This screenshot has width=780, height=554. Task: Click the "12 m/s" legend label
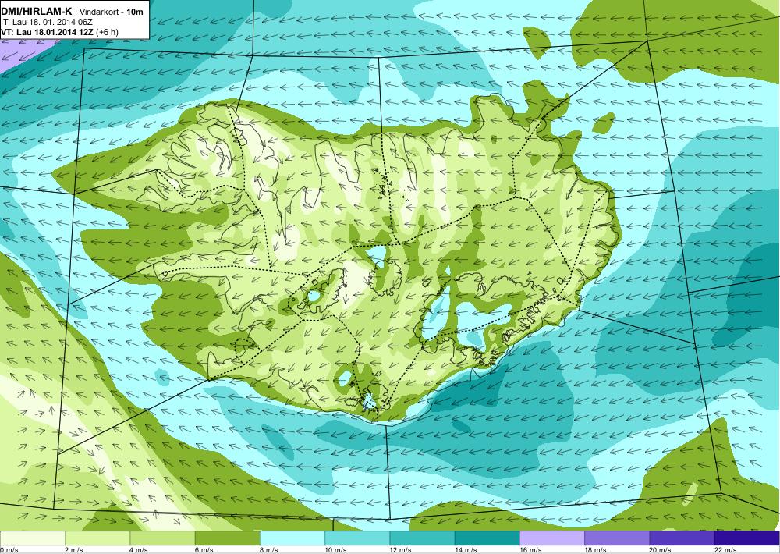[401, 550]
